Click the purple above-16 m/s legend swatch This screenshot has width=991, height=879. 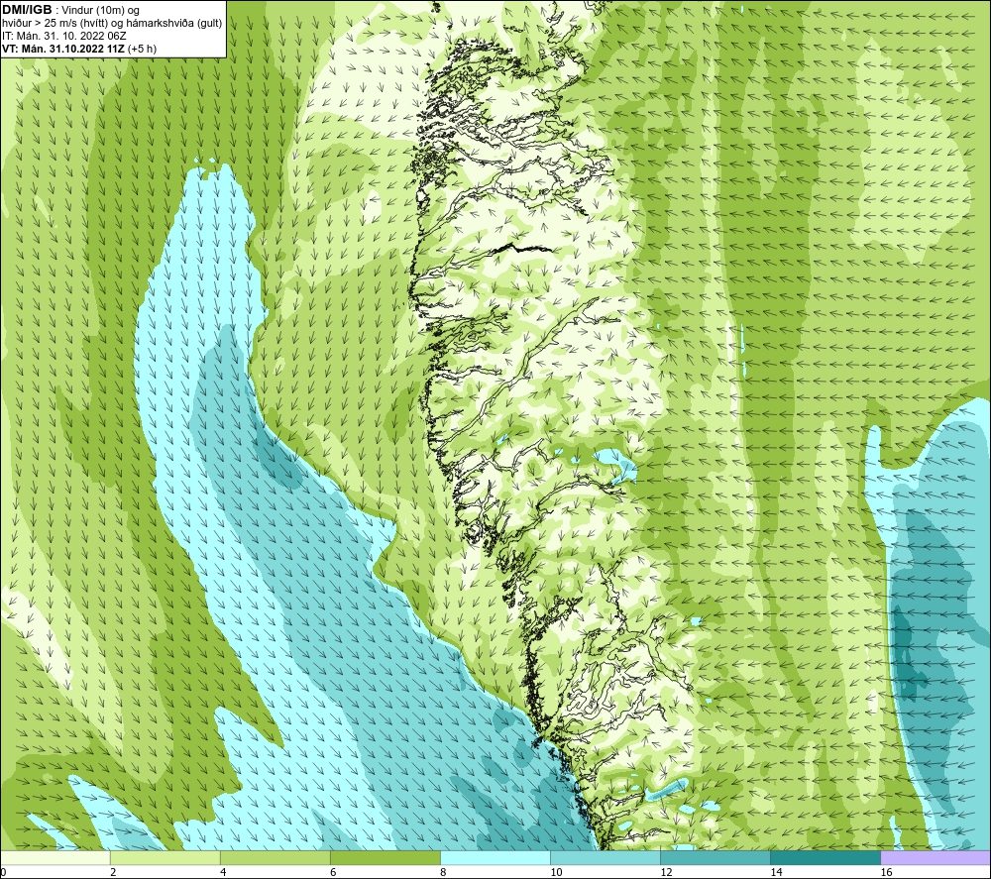coord(936,857)
